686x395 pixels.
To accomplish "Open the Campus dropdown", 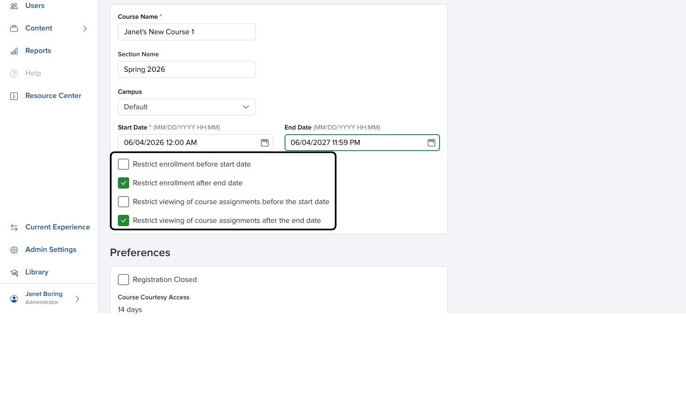I will point(187,107).
